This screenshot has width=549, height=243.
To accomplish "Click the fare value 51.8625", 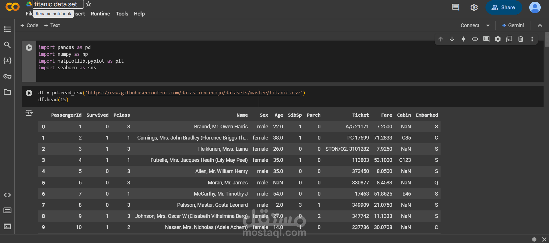I will [x=383, y=194].
